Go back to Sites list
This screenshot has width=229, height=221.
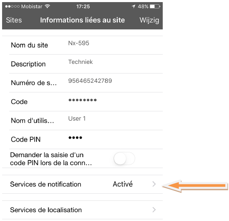pos(14,20)
